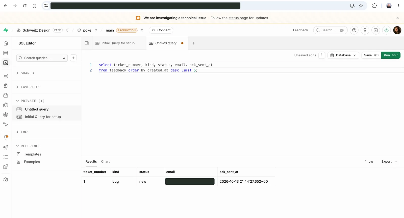Open the Table Editor sidebar icon
This screenshot has height=218, width=404.
point(6,53)
